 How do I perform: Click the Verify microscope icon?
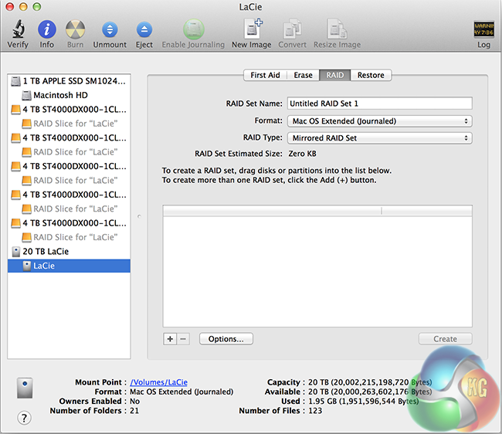[x=17, y=30]
